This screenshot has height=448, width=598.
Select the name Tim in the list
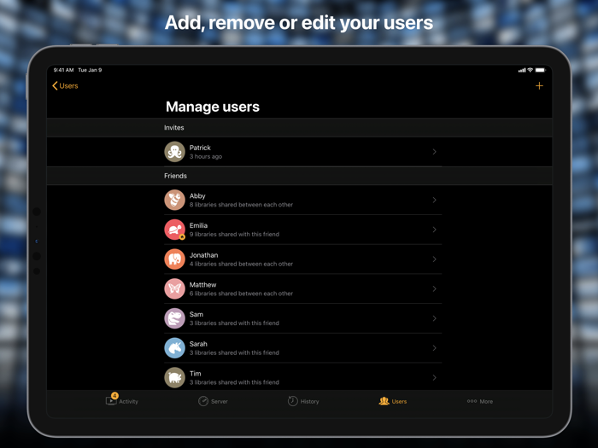point(195,374)
